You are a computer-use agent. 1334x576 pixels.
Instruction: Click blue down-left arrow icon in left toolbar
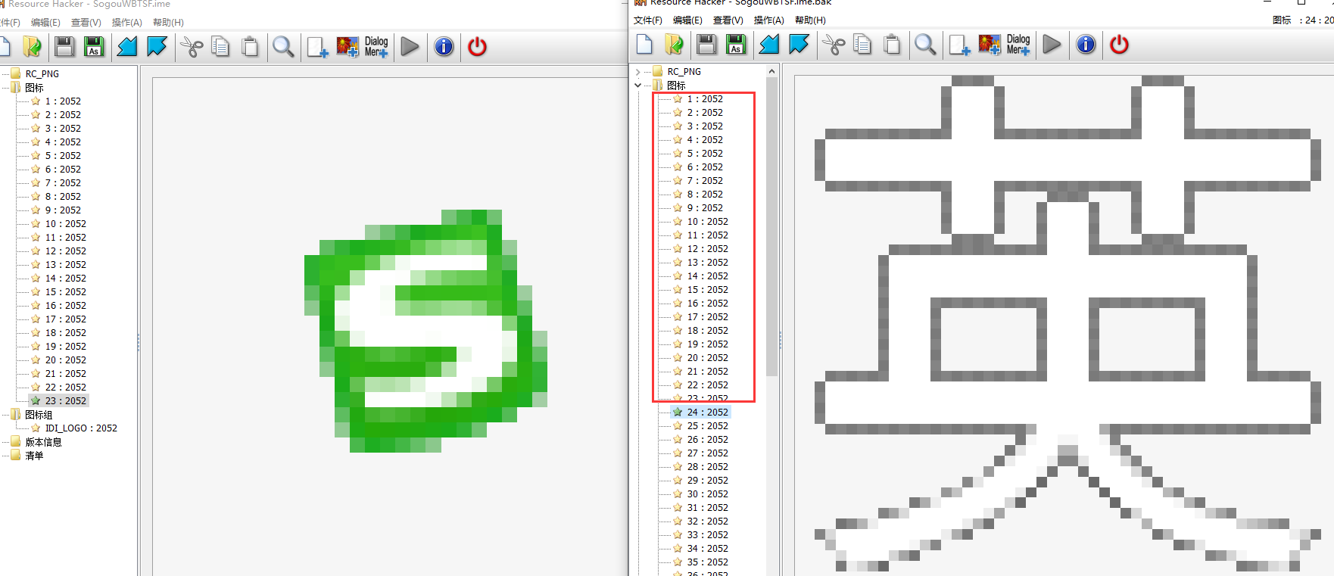[x=127, y=47]
